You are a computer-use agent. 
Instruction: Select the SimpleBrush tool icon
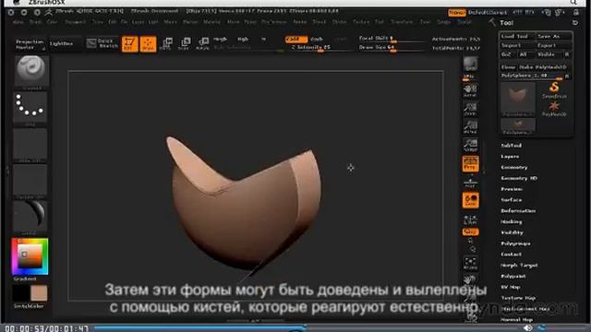[x=554, y=90]
